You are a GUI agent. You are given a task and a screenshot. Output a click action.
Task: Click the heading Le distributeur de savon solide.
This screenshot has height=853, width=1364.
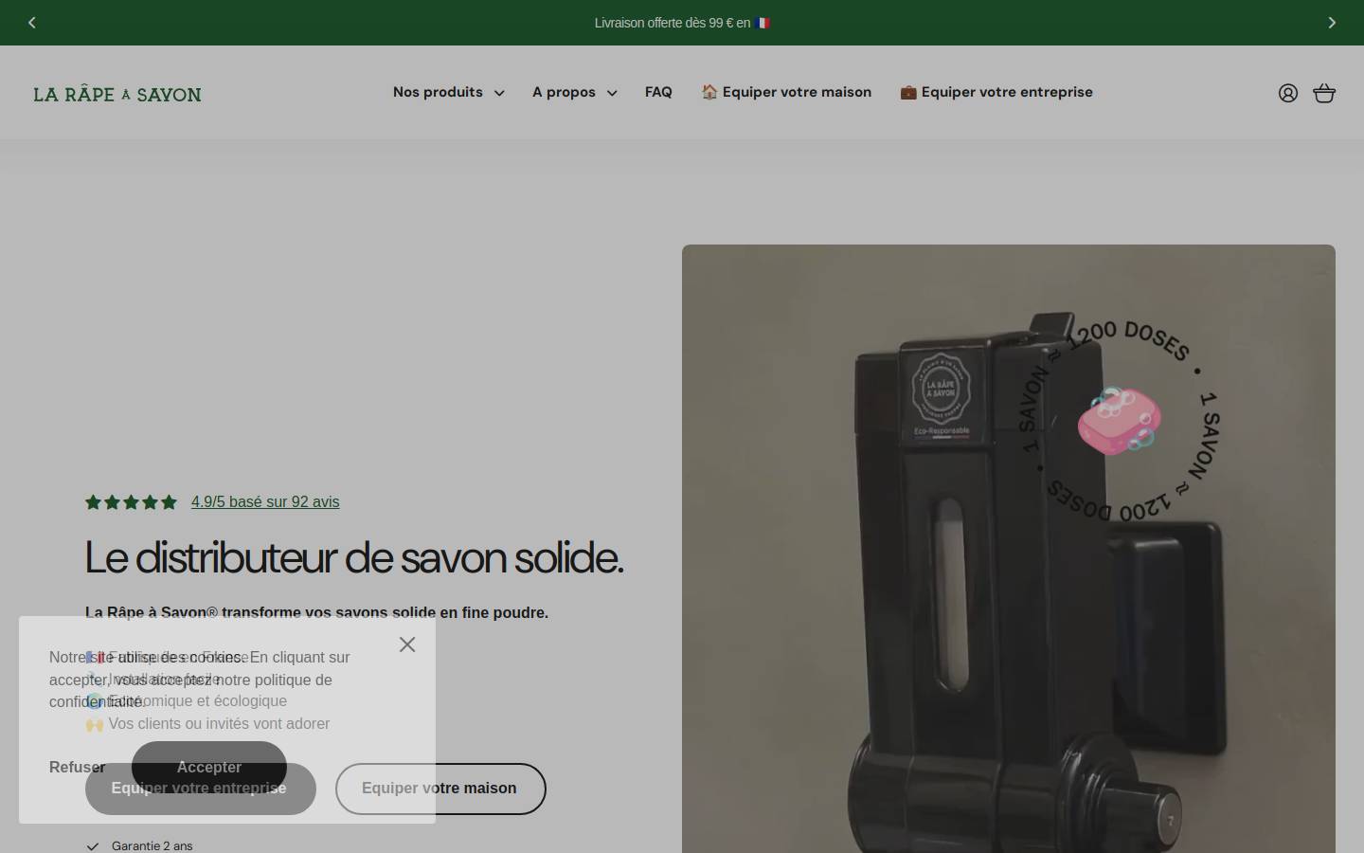[354, 557]
